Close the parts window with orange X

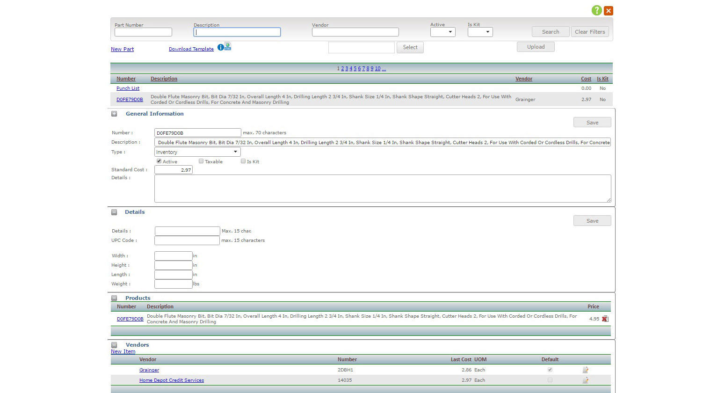pyautogui.click(x=609, y=10)
